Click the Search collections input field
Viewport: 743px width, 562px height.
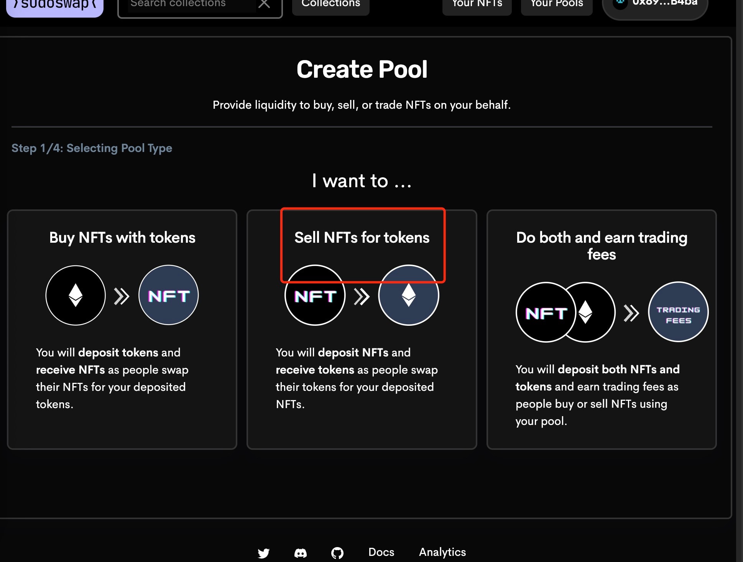192,5
